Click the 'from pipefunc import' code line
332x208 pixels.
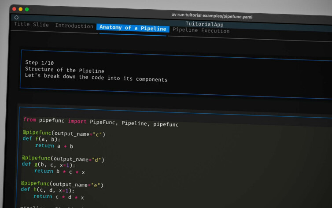101,122
